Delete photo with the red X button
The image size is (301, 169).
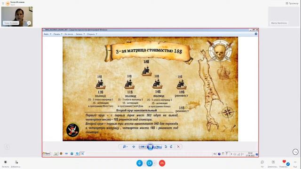pos(178,146)
